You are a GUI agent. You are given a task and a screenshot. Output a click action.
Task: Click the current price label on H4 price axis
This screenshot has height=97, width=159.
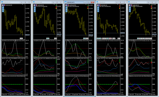(154, 34)
